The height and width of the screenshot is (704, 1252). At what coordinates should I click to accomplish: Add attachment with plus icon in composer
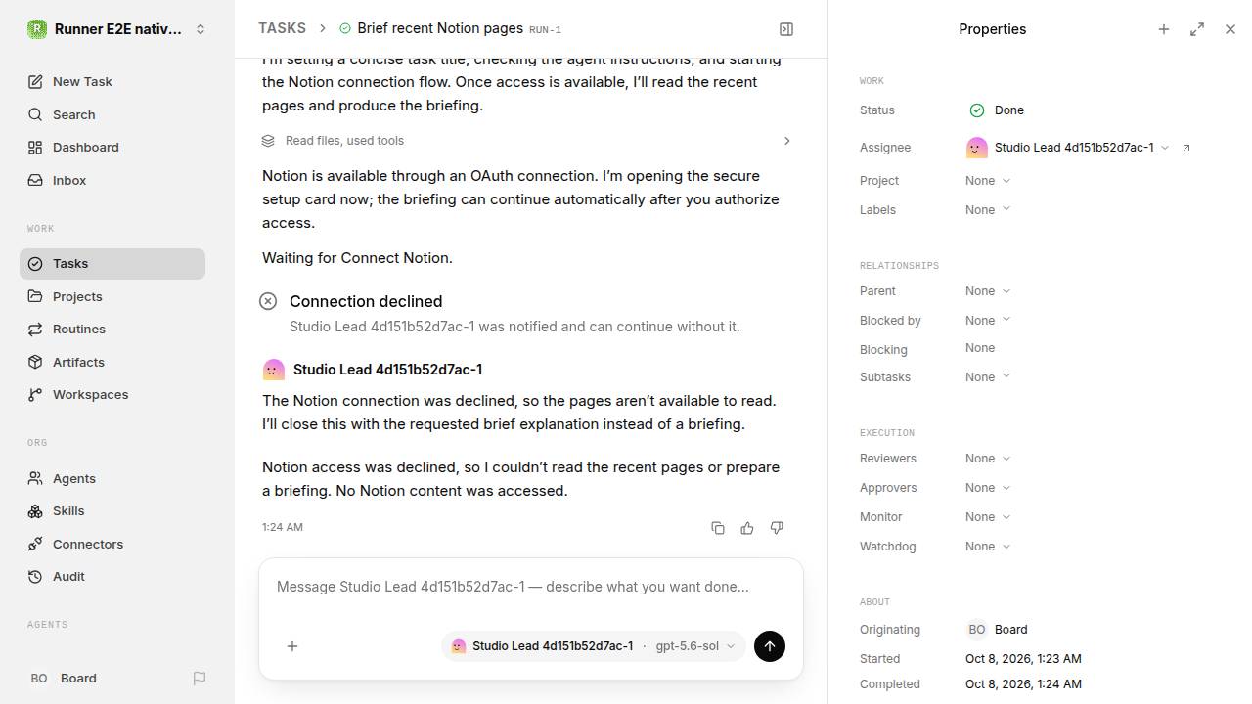292,646
